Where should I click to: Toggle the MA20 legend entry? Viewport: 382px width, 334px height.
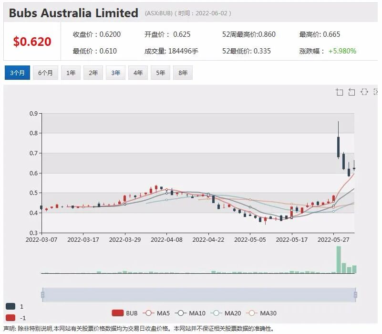coord(226,313)
